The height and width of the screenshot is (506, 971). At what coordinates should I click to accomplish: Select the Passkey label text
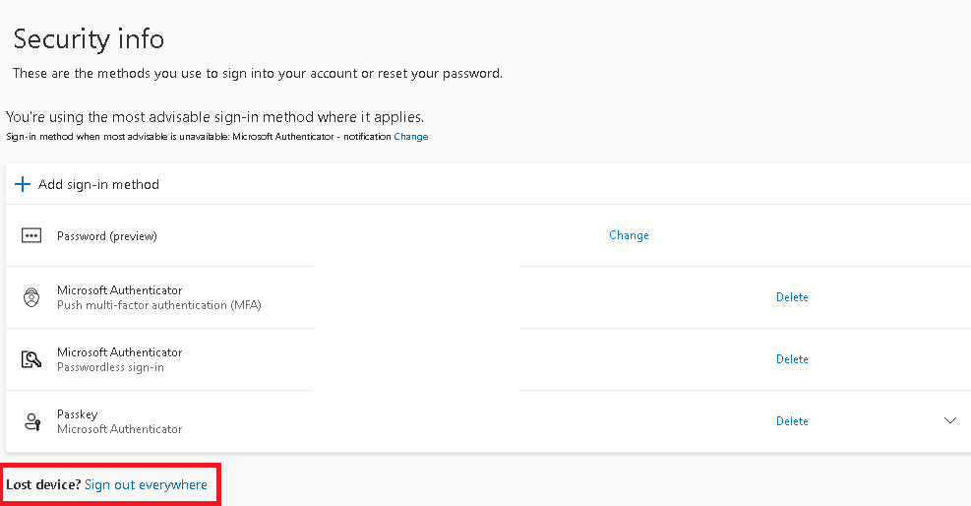(x=78, y=414)
